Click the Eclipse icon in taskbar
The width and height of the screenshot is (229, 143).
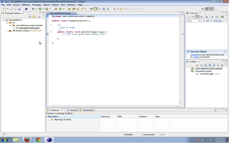[49, 140]
